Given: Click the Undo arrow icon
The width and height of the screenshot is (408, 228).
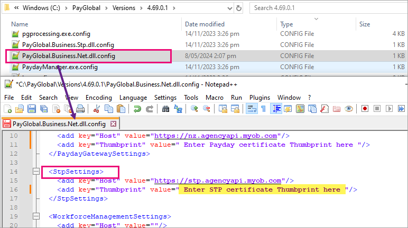Looking at the screenshot, I should 137,109.
